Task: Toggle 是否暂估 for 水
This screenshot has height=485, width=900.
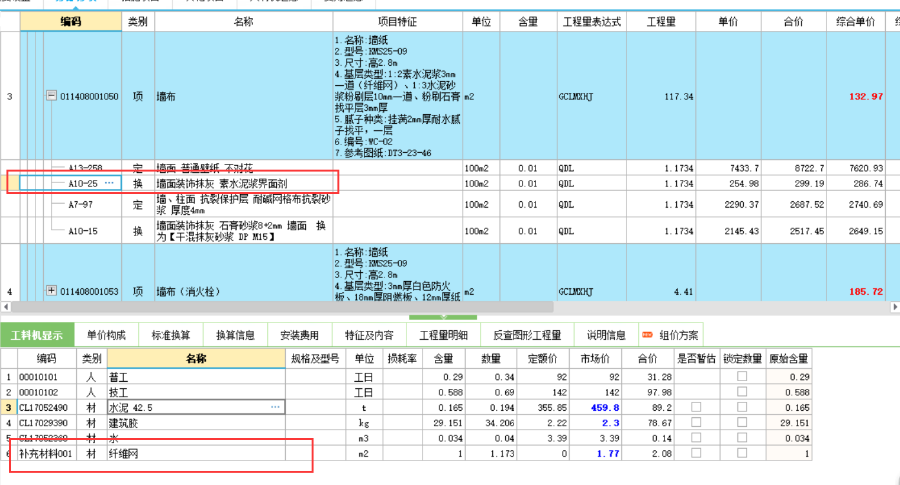Action: tap(696, 438)
